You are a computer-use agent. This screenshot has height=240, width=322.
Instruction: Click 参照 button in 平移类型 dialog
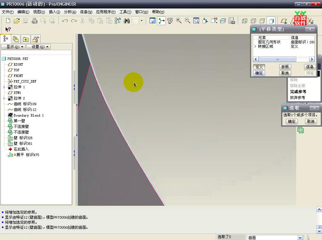[285, 67]
